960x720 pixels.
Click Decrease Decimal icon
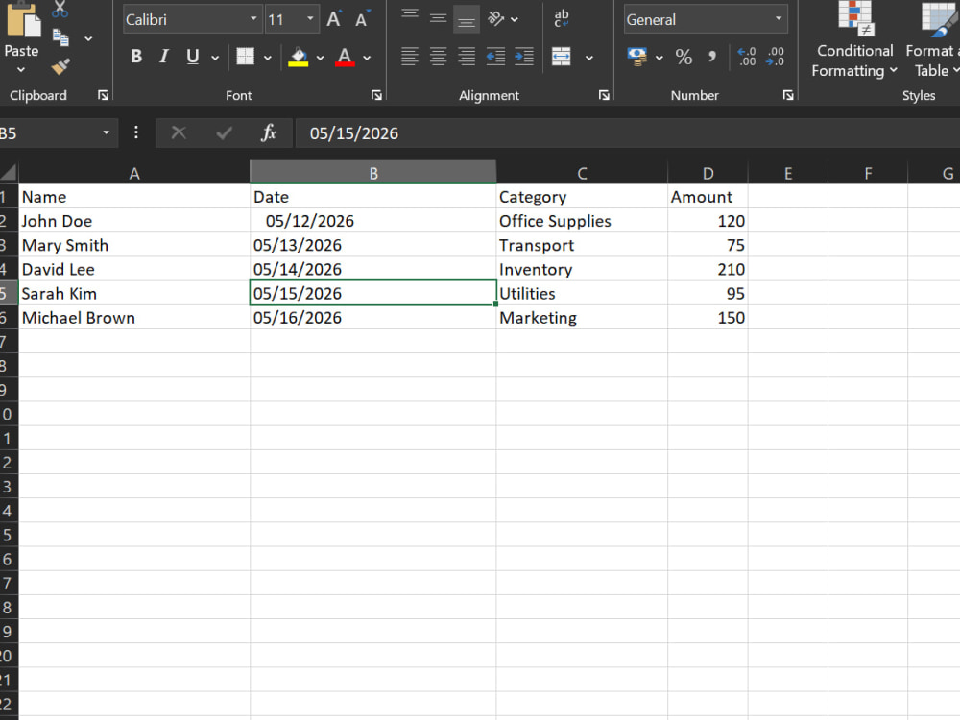point(775,57)
